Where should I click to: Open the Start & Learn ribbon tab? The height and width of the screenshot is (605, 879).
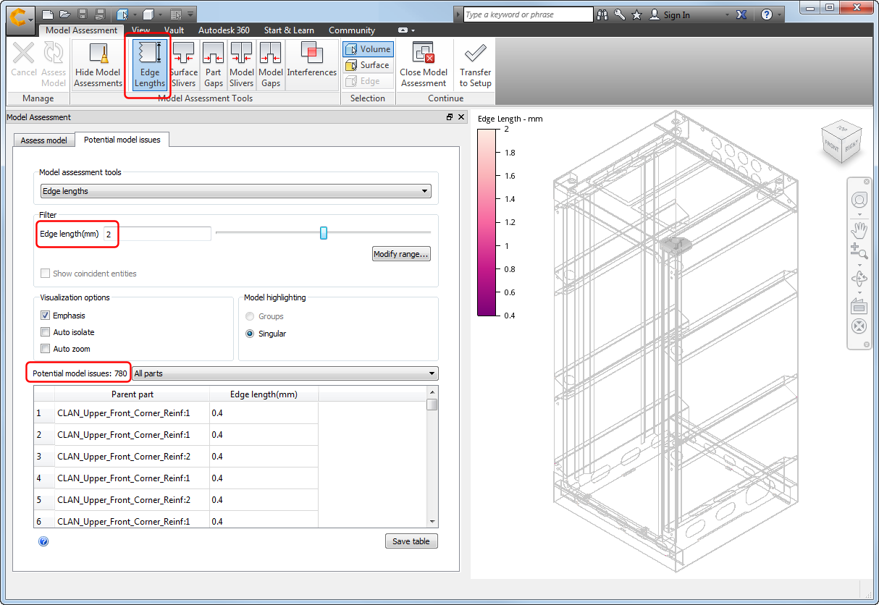[x=289, y=30]
